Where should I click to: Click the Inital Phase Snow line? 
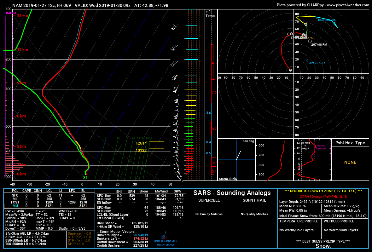point(323,216)
